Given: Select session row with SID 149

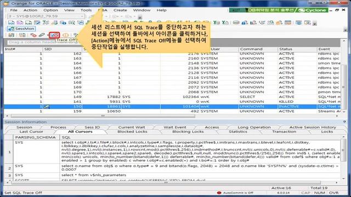Looking at the screenshot, I should pyautogui.click(x=172, y=97).
